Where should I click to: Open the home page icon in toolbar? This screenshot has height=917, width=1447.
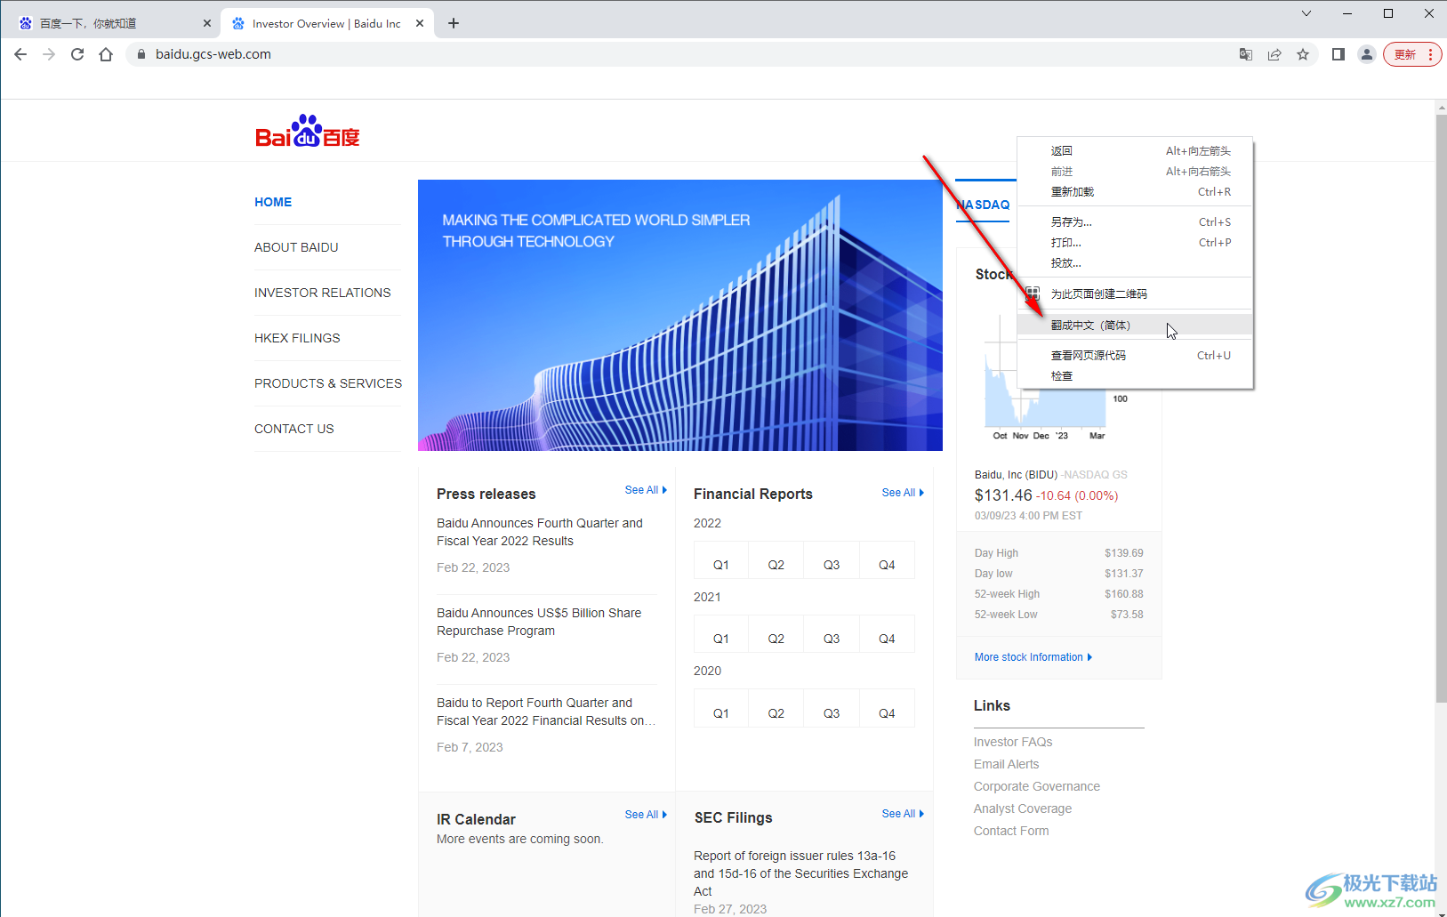106,54
